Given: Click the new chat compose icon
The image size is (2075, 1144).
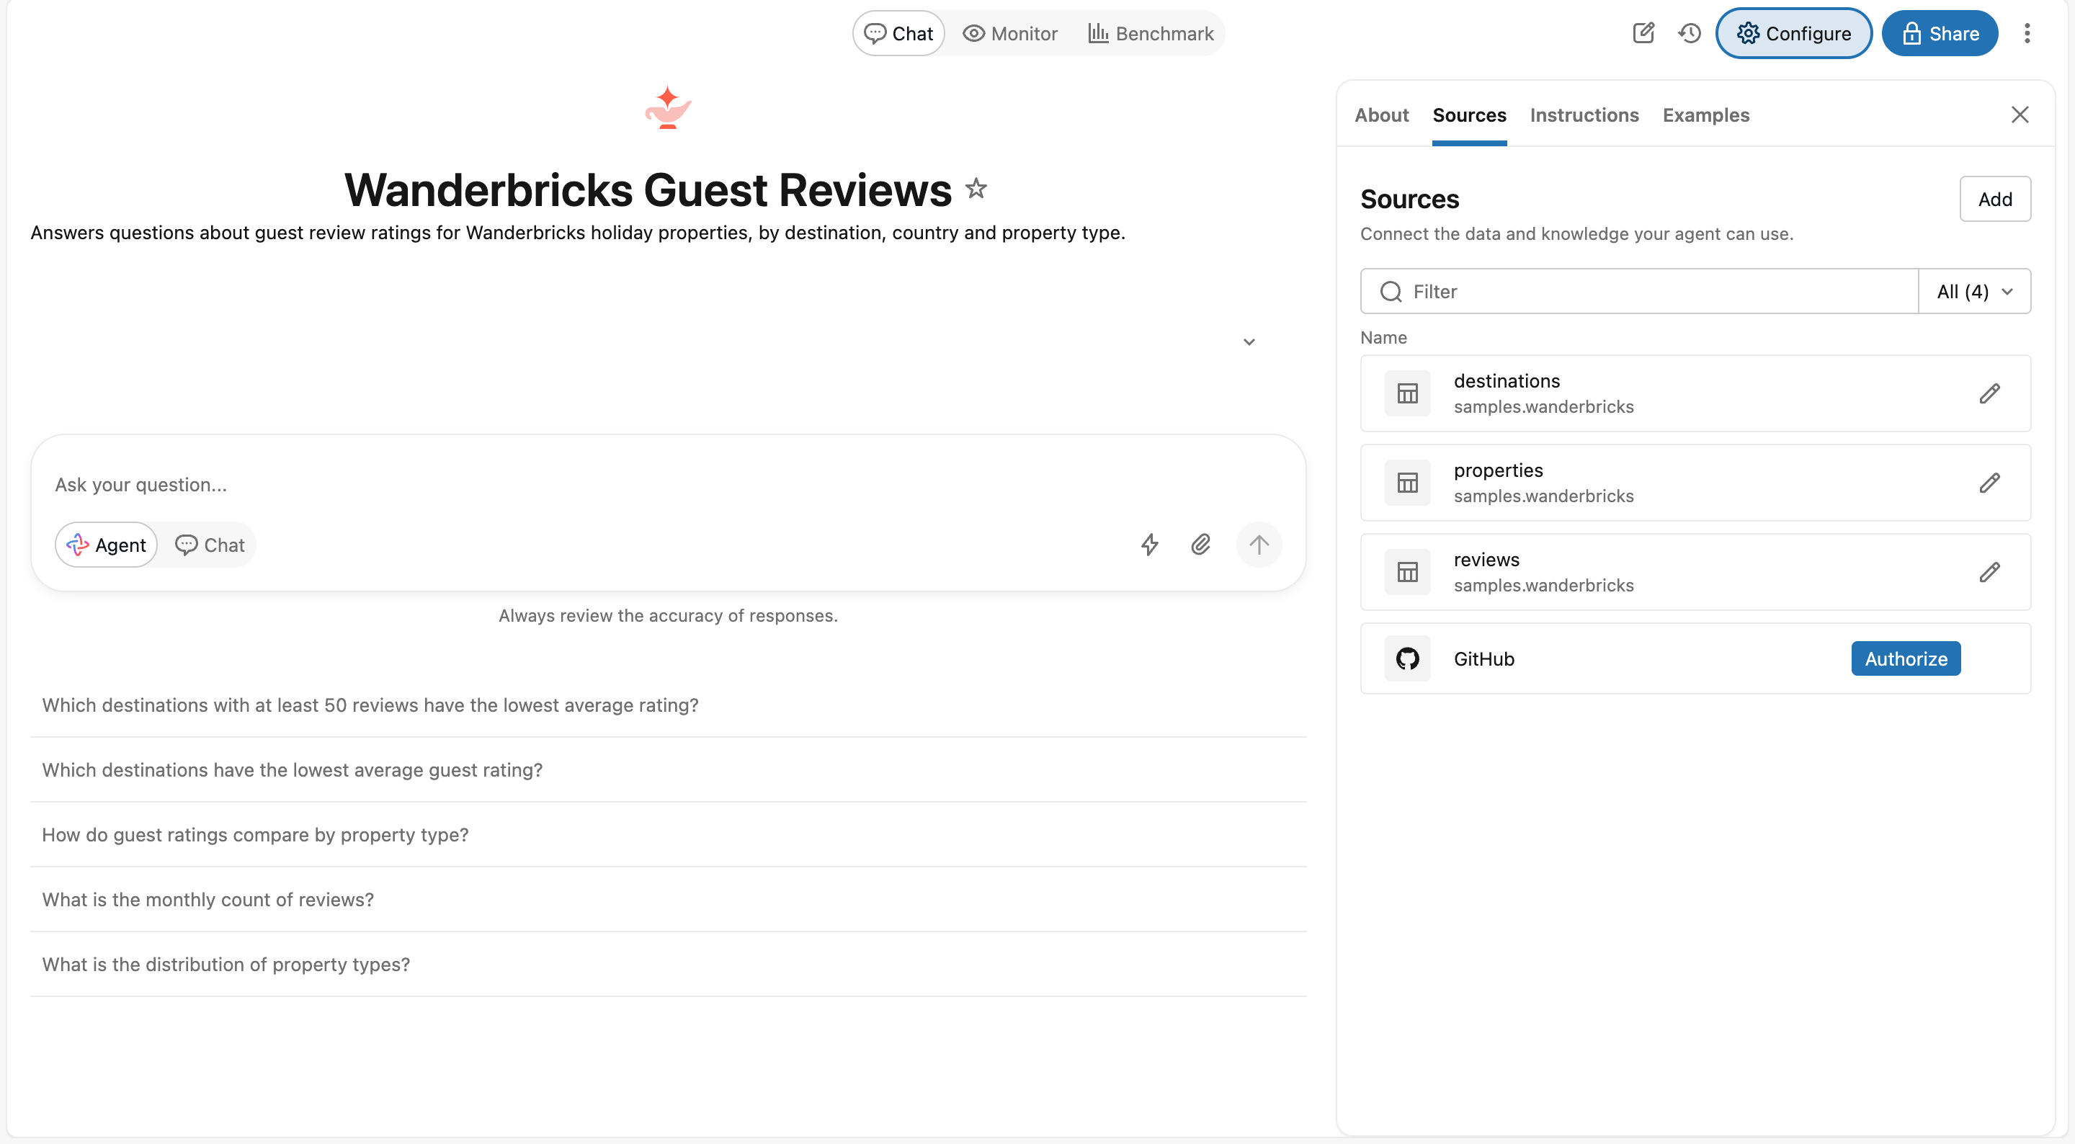Looking at the screenshot, I should [1643, 33].
